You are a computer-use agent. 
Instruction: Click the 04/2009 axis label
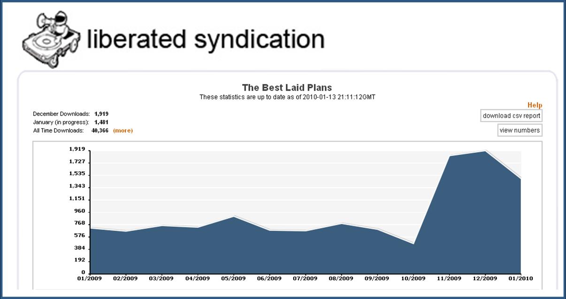coord(197,278)
